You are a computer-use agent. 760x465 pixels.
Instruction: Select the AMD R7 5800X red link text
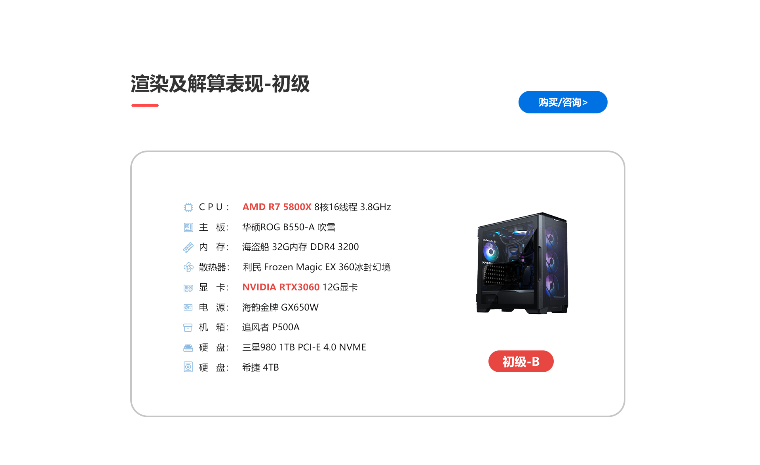[277, 207]
